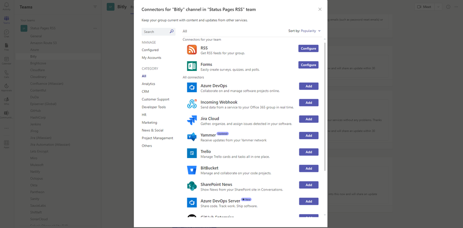This screenshot has width=463, height=228.
Task: Click the Azure DevOps connector icon
Action: [192, 88]
